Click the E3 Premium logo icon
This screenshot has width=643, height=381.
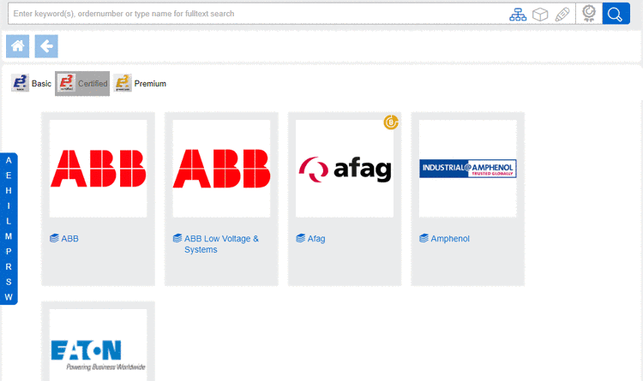[123, 83]
